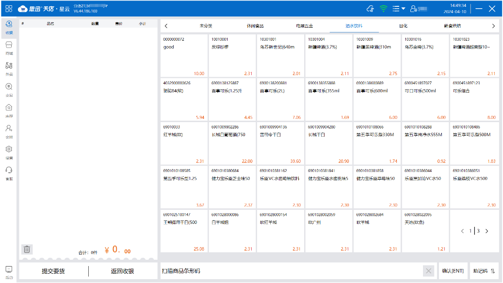The image size is (503, 283).
Task: Add the 天池(软盒) product priced 1.21
Action: [x=425, y=231]
